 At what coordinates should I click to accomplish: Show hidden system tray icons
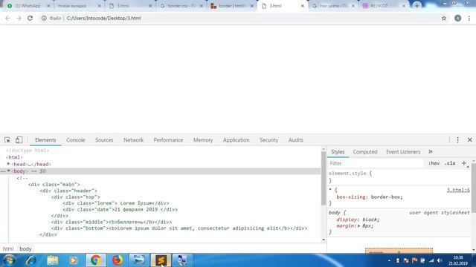coord(389,260)
